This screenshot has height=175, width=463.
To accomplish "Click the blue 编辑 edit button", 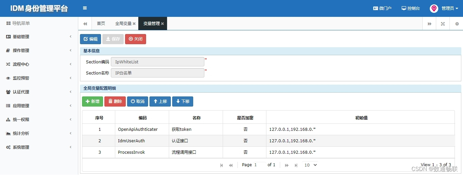I will click(90, 39).
